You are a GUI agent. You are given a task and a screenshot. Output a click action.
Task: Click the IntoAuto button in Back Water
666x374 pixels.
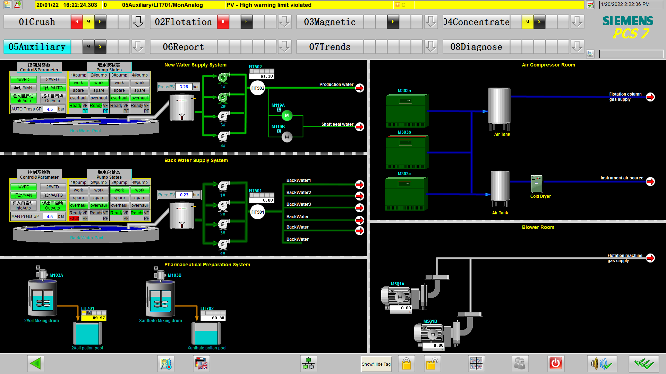click(x=23, y=205)
